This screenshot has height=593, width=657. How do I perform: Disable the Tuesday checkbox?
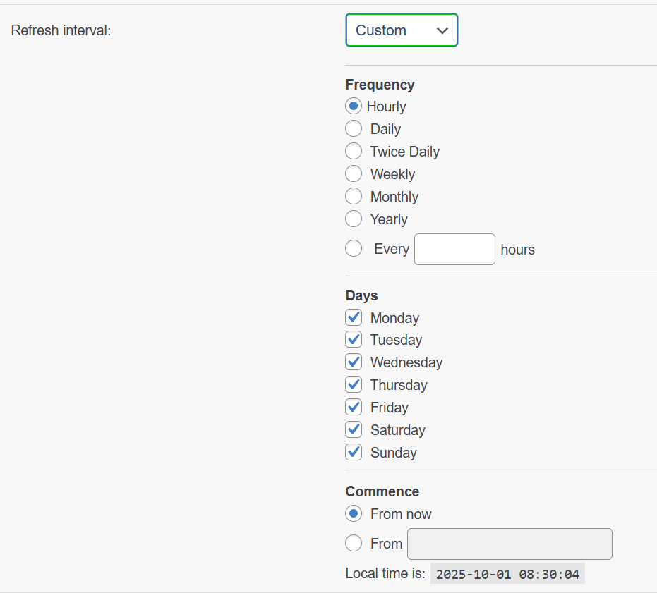(x=354, y=340)
